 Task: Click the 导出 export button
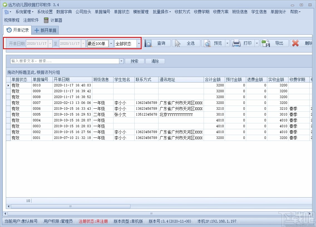coord(275,43)
